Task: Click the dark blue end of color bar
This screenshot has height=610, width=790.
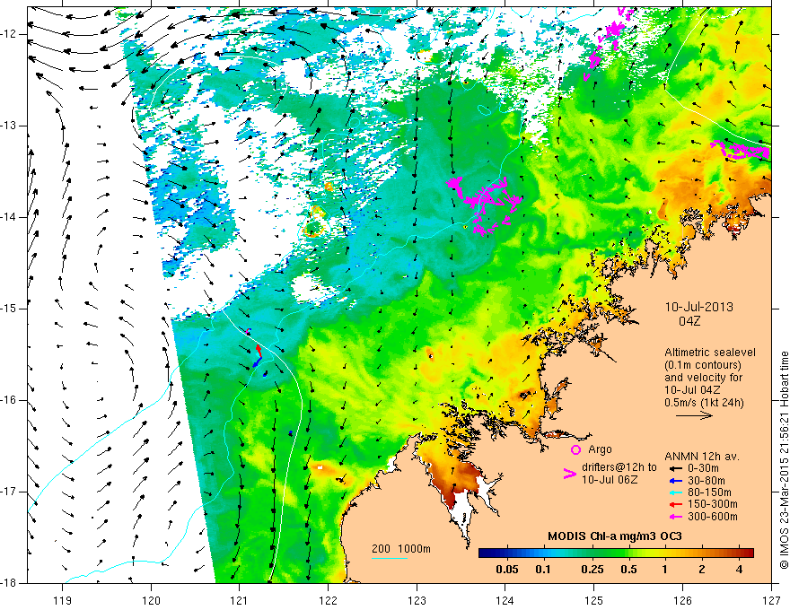Action: (x=483, y=553)
